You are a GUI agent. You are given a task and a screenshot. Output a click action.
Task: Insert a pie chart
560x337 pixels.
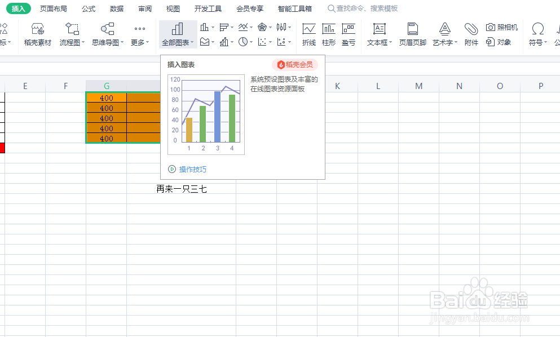click(x=243, y=42)
